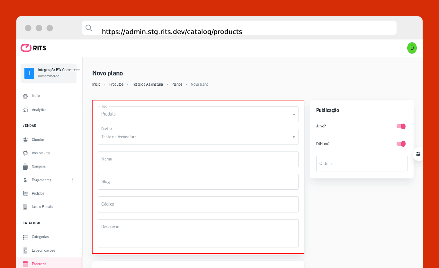439x268 pixels.
Task: Click the Especificações document icon
Action: coord(25,250)
